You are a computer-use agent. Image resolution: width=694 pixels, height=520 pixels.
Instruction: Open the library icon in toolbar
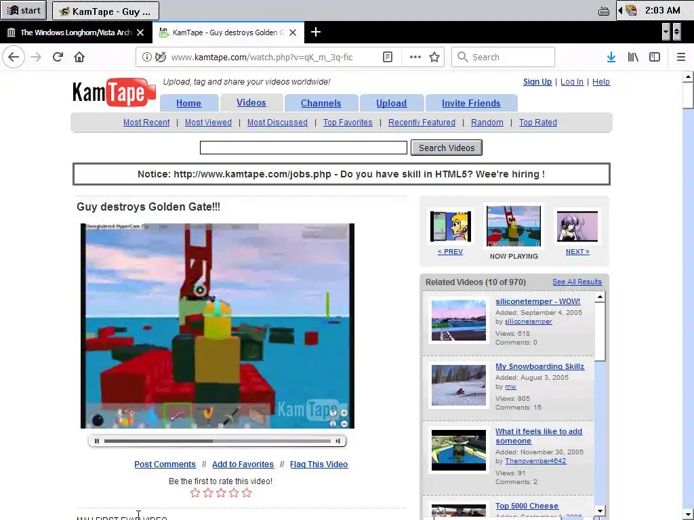pyautogui.click(x=633, y=57)
